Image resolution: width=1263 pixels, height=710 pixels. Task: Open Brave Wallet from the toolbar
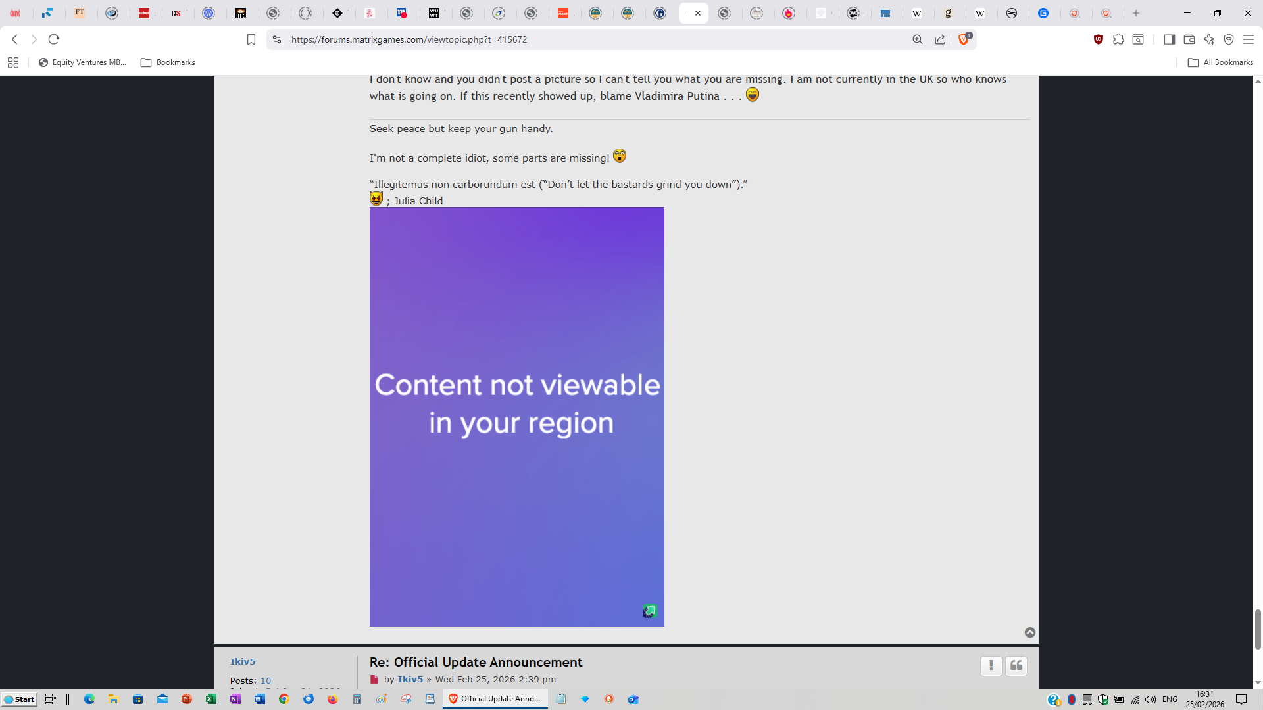tap(1189, 39)
